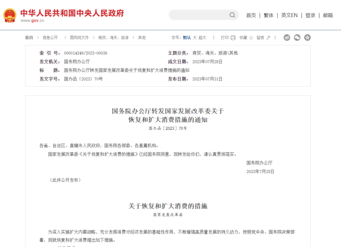
Task: Navigate to 信息公开 in the breadcrumb
Action: pos(51,37)
